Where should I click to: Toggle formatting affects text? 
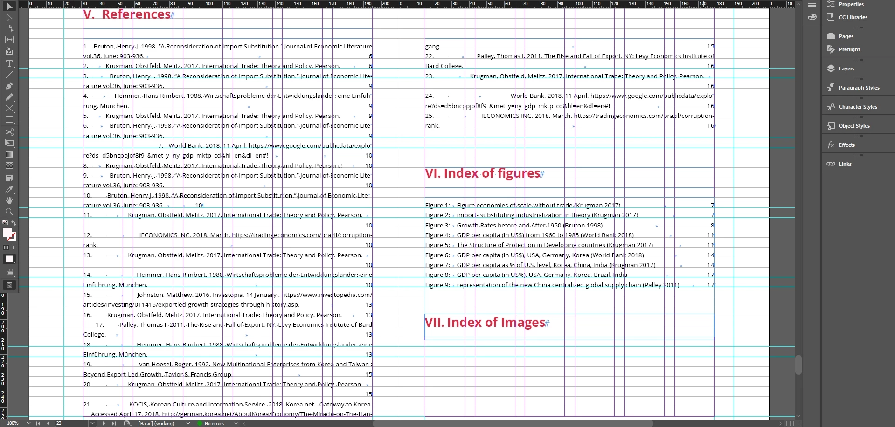[13, 248]
